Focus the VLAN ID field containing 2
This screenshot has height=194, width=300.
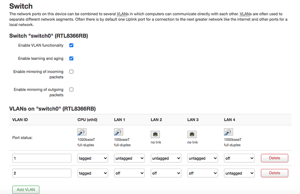click(x=42, y=173)
